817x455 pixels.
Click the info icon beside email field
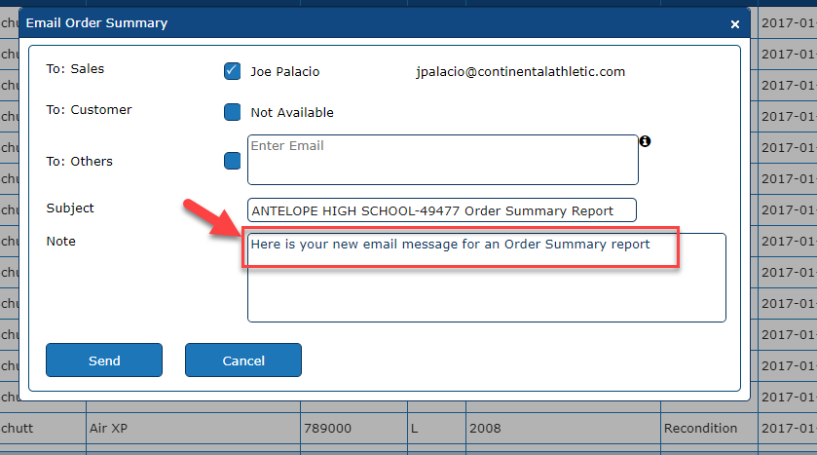pos(645,141)
